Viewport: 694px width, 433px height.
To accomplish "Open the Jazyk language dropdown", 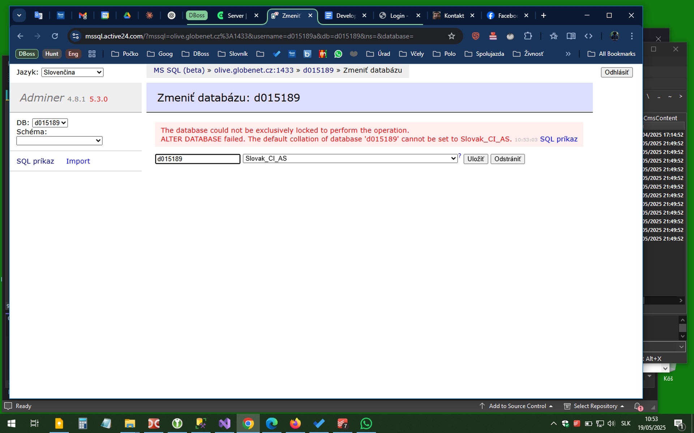I will 72,72.
